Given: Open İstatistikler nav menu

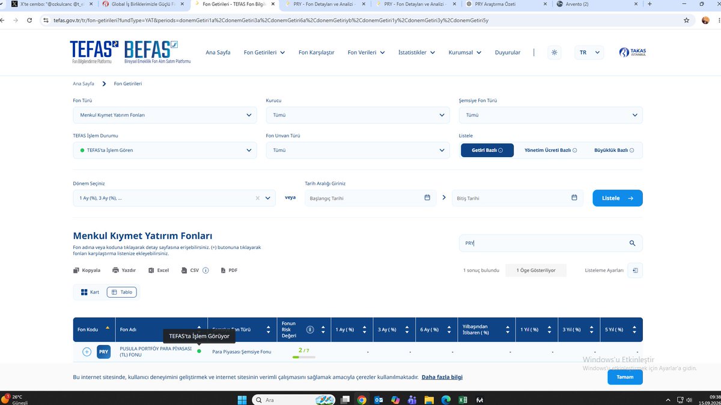Looking at the screenshot, I should pos(417,52).
